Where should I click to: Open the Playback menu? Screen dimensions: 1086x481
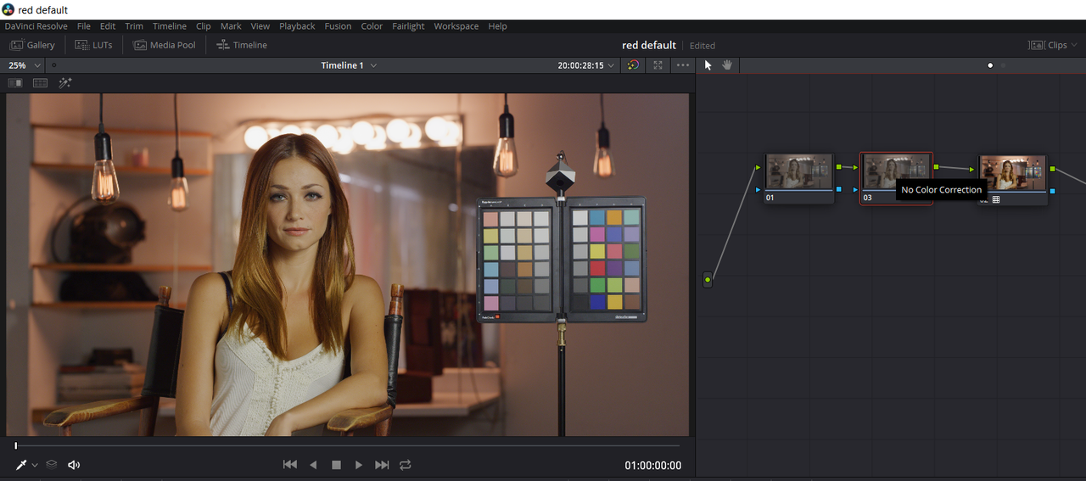pyautogui.click(x=297, y=26)
